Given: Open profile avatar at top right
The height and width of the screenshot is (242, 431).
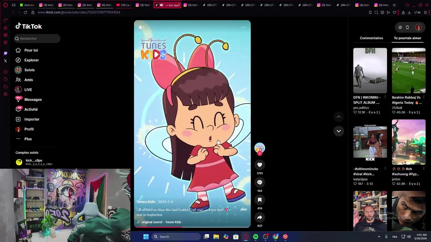Looking at the screenshot, I should click(419, 28).
